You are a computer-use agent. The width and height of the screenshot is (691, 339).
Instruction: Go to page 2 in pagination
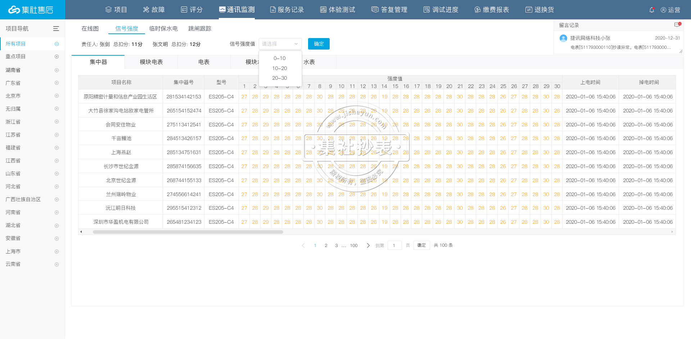click(326, 246)
